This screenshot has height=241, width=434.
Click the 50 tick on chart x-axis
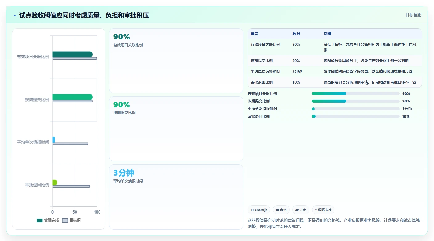coord(75,212)
